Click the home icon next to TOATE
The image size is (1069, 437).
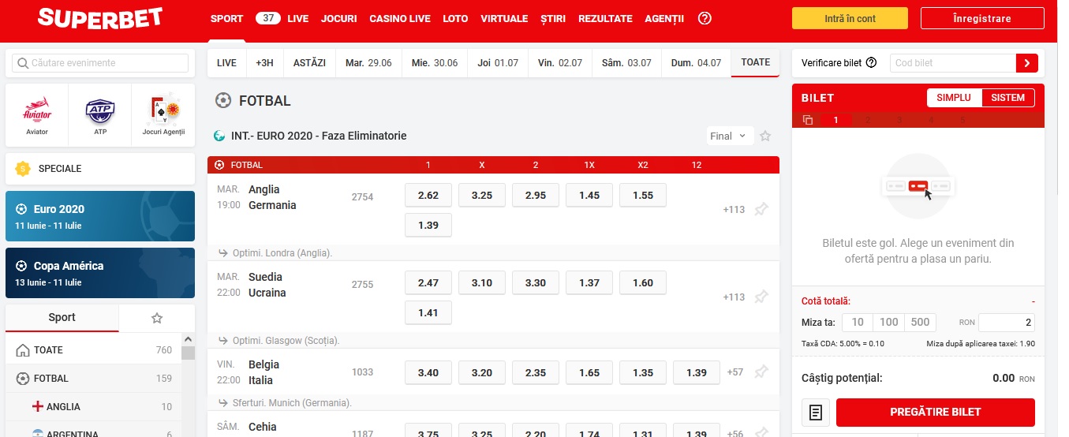(x=23, y=350)
